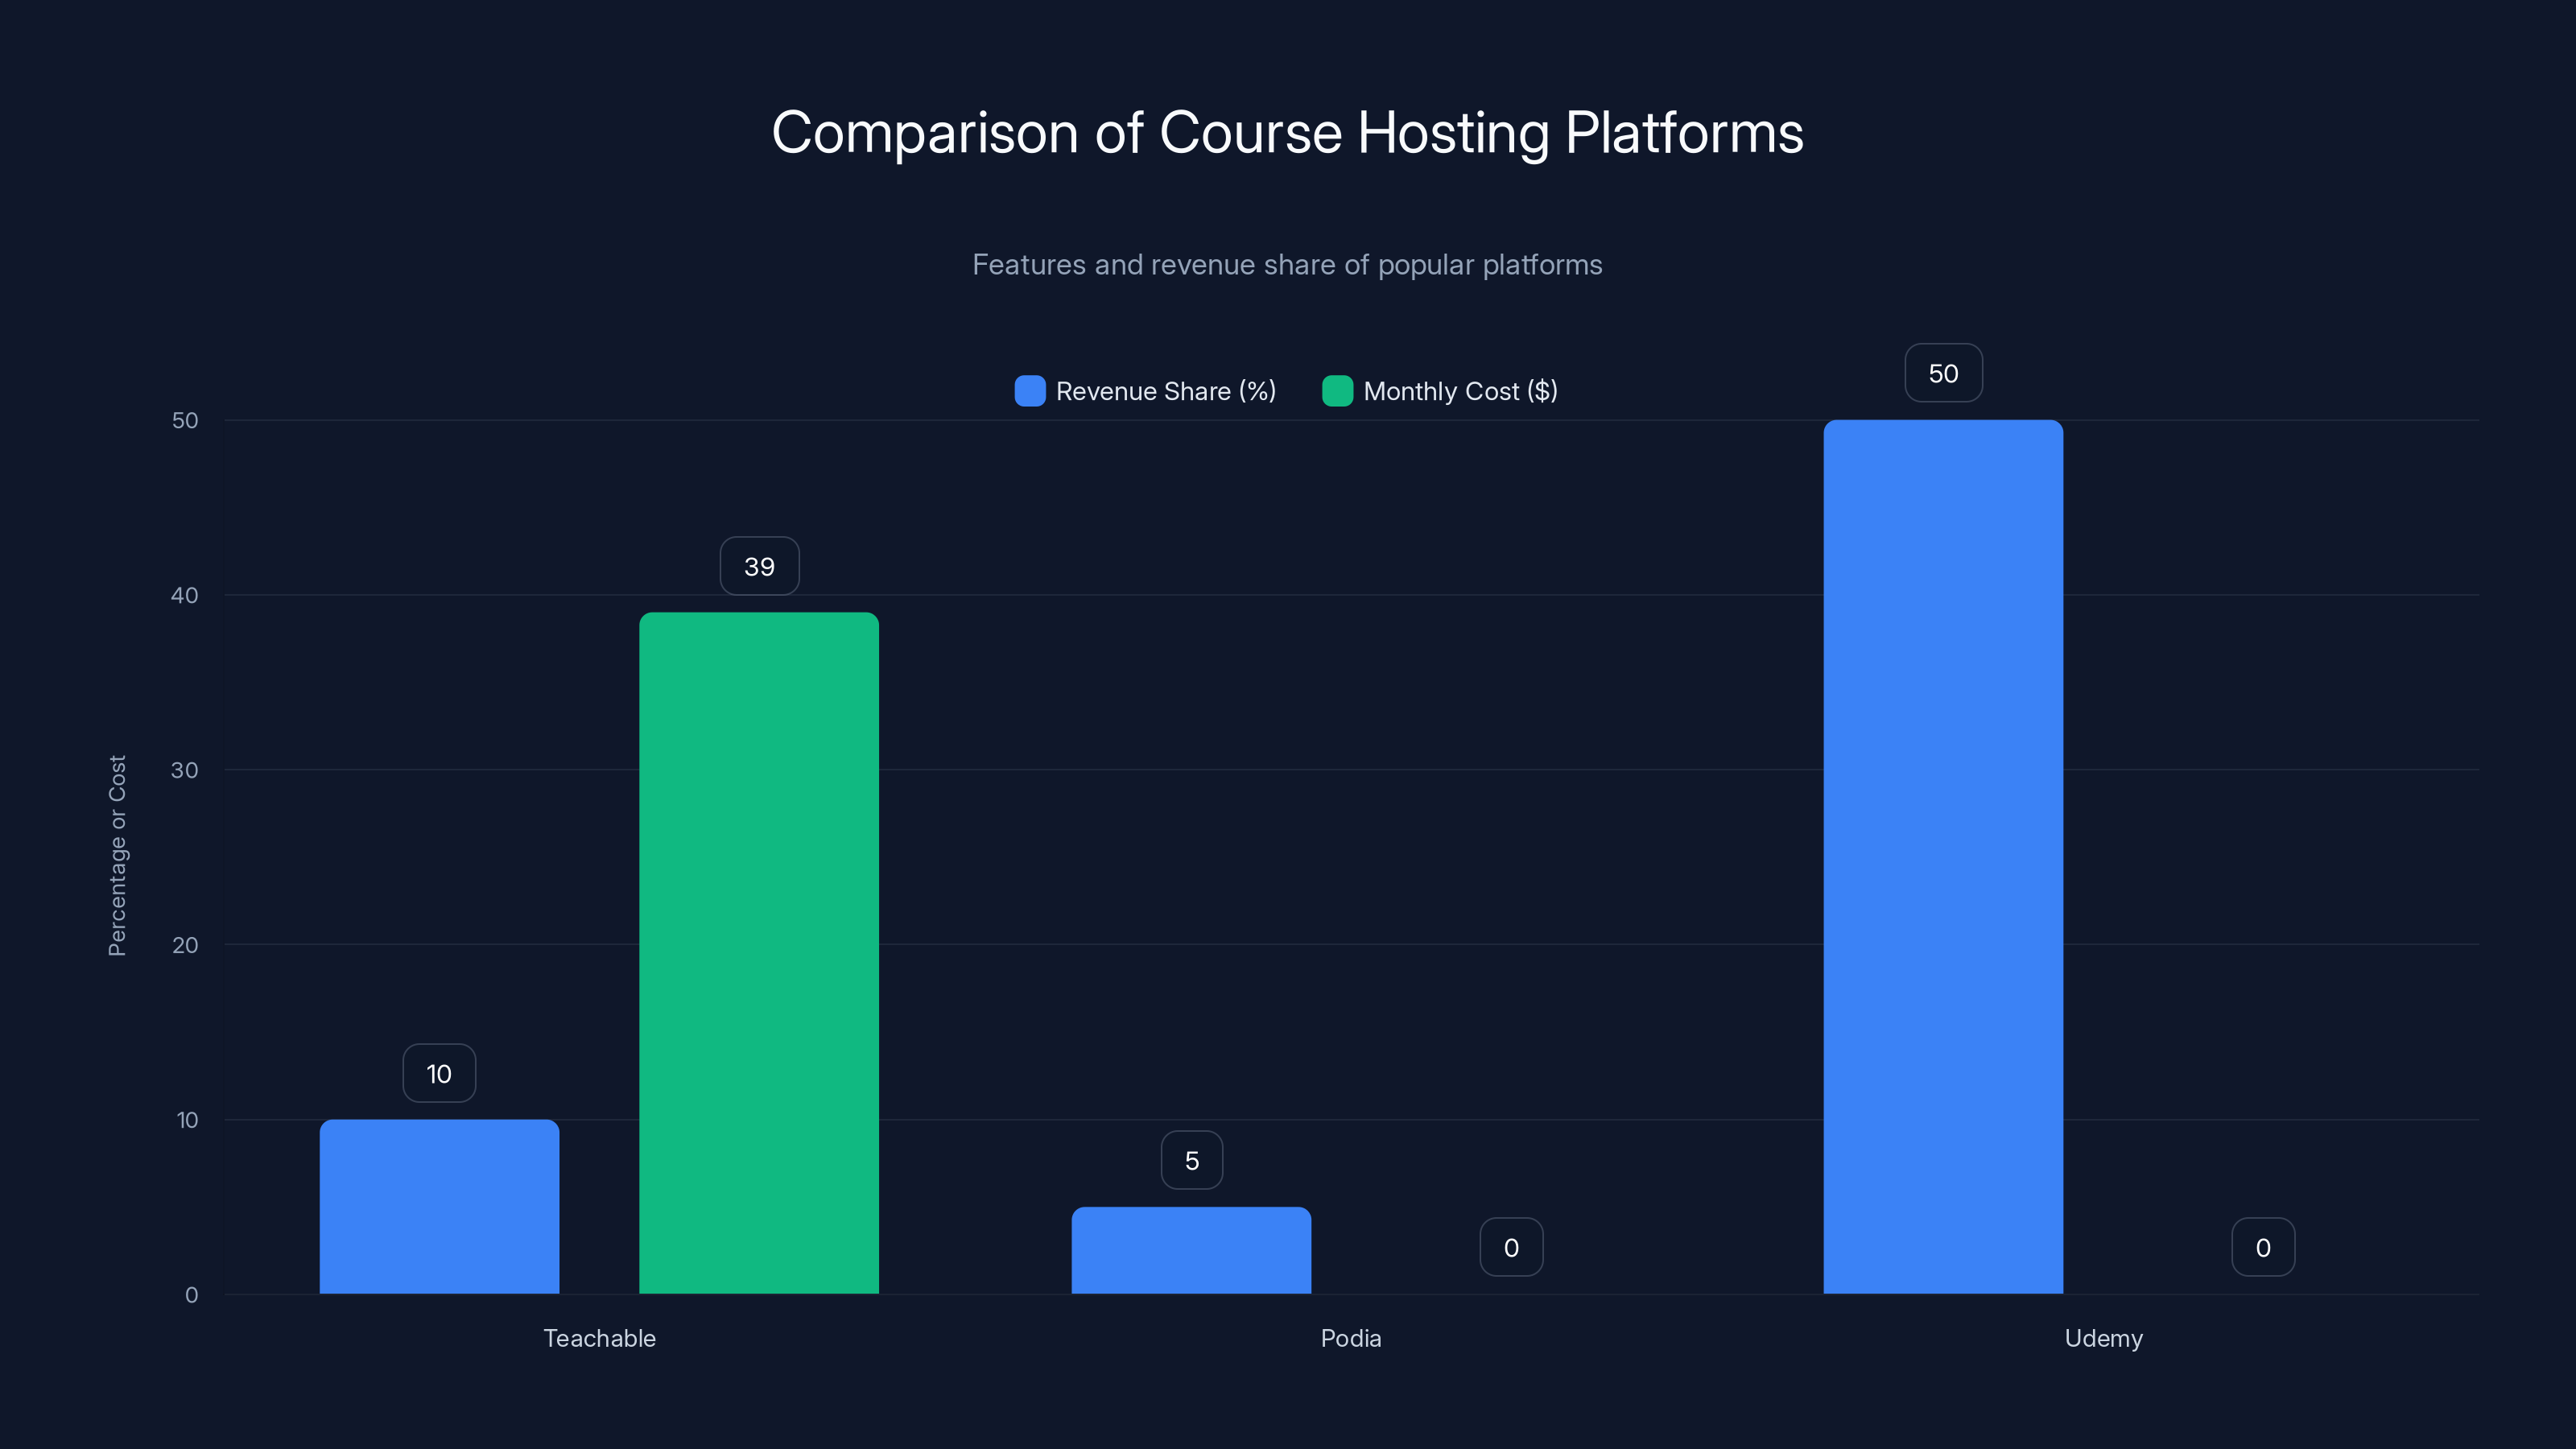Click the 0 cost label under Podia
Screen dimensions: 2576x1449
pyautogui.click(x=1511, y=1246)
